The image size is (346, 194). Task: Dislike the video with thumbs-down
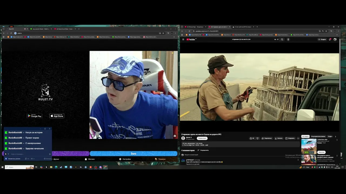(x=257, y=138)
